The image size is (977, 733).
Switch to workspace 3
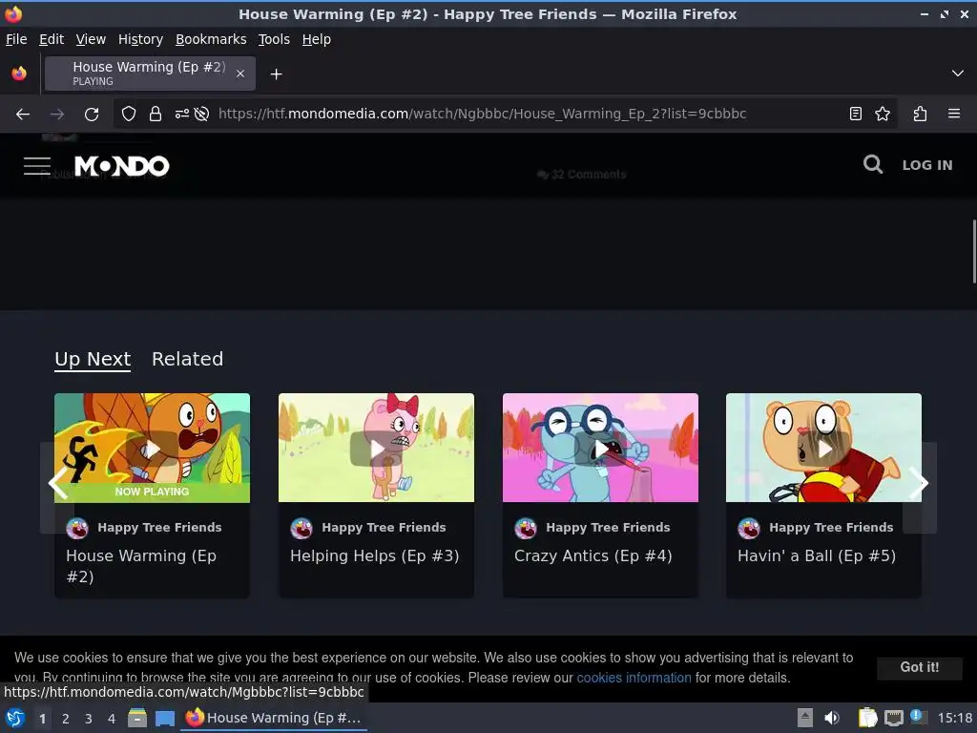coord(89,719)
